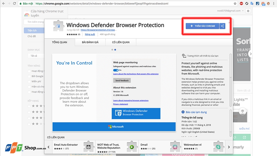Open the red ABP Adblock extension icon
The height and width of the screenshot is (156, 277).
241,3
